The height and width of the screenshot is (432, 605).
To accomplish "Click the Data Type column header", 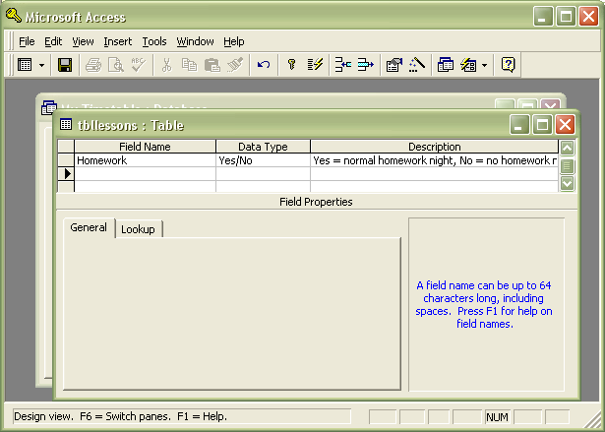I will (263, 147).
